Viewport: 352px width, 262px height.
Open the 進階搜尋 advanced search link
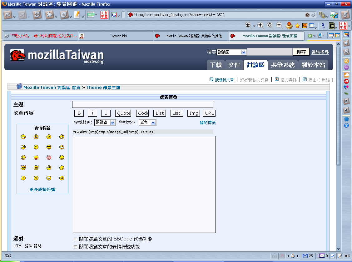(320, 52)
